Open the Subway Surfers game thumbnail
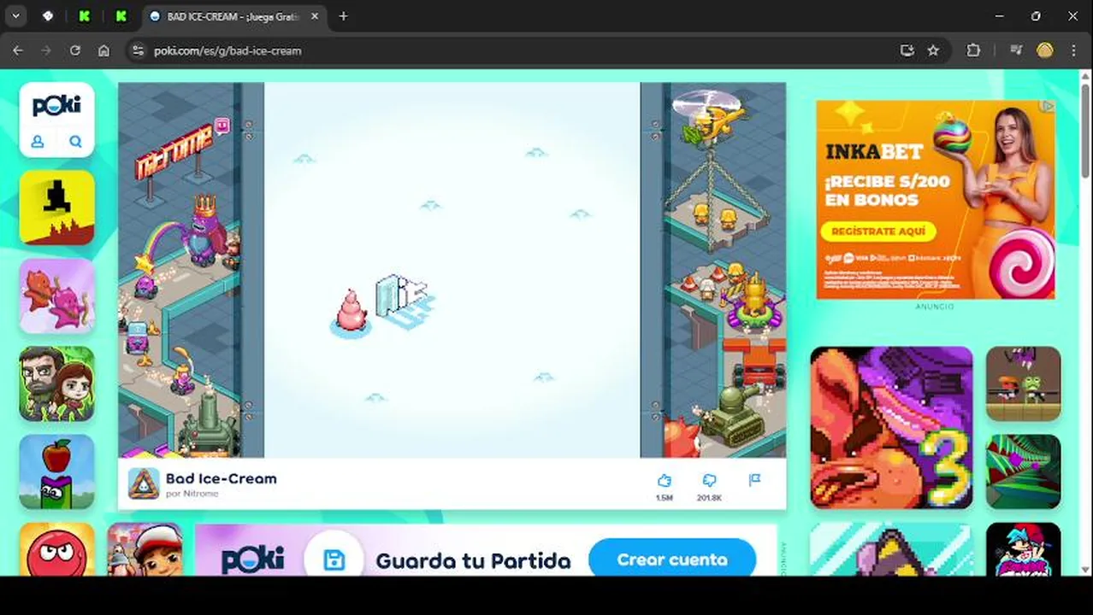The width and height of the screenshot is (1093, 615). click(145, 550)
